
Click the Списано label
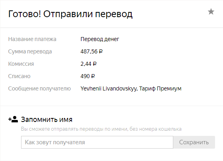(x=19, y=76)
